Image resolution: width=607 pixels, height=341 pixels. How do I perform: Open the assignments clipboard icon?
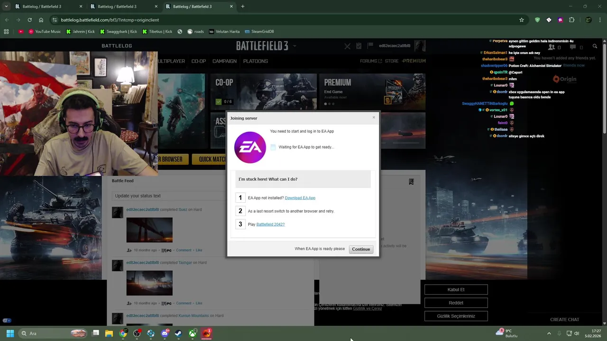359,46
